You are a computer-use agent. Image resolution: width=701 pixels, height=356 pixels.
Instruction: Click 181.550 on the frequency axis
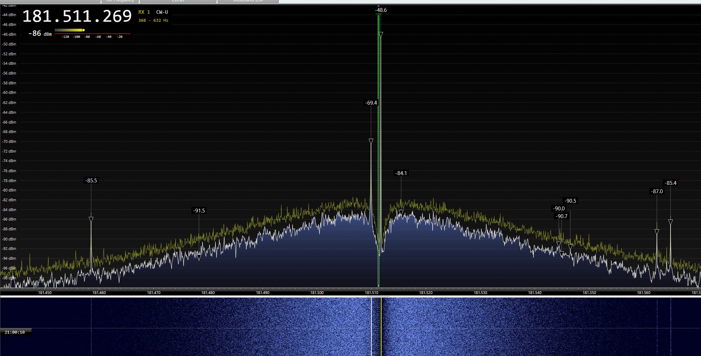pyautogui.click(x=590, y=293)
